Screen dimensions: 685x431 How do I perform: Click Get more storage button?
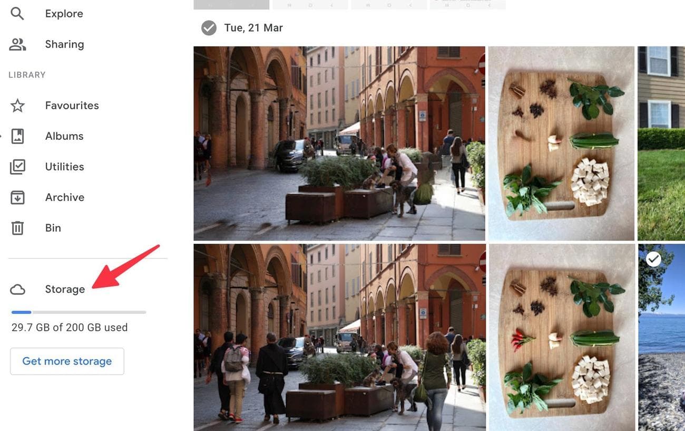[x=67, y=361]
